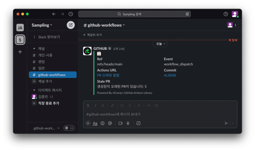Toggle the huddle headphones switch
Viewport: 255px width, 151px height.
coord(69,128)
